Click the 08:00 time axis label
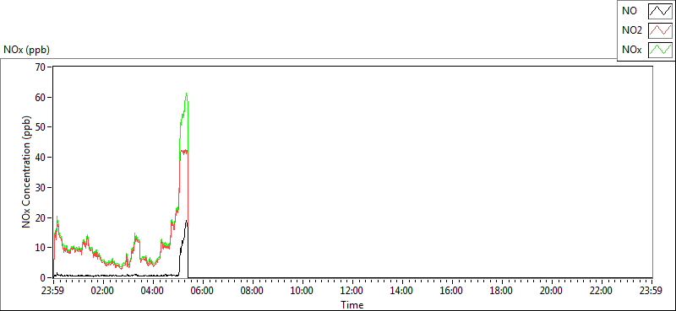Image resolution: width=676 pixels, height=311 pixels. pyautogui.click(x=252, y=290)
